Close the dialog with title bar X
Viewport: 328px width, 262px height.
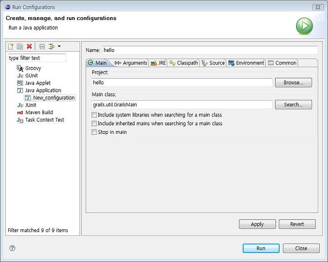click(x=318, y=7)
